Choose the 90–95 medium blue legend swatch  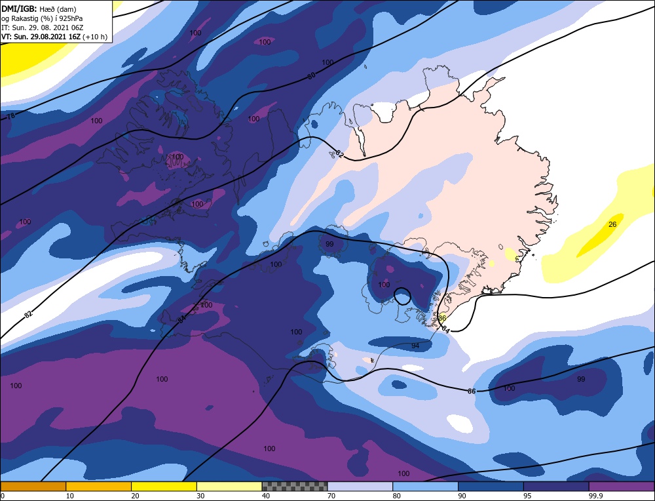pos(491,486)
